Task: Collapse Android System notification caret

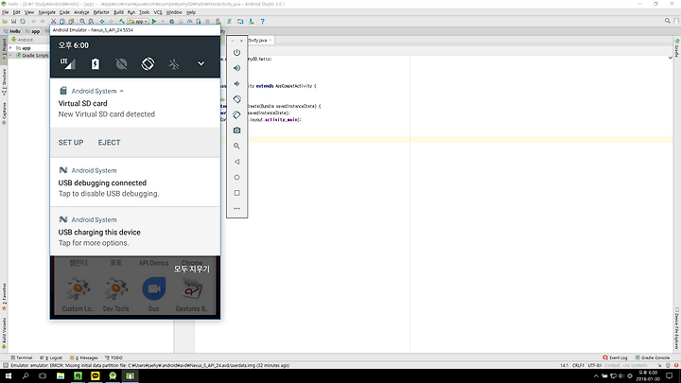Action: [122, 91]
